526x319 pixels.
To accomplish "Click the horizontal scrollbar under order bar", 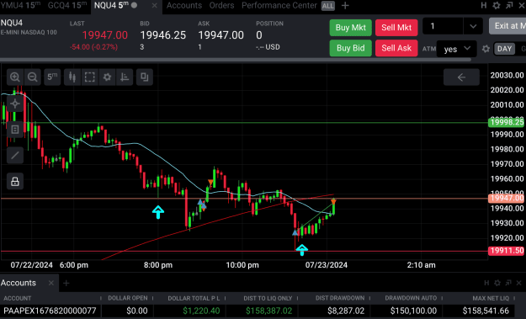I will 236,60.
